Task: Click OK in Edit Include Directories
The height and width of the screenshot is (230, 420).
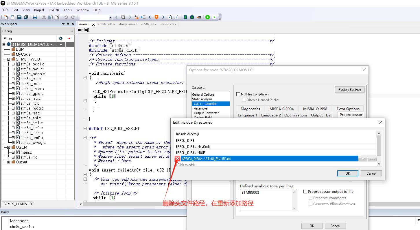Action: click(x=348, y=173)
